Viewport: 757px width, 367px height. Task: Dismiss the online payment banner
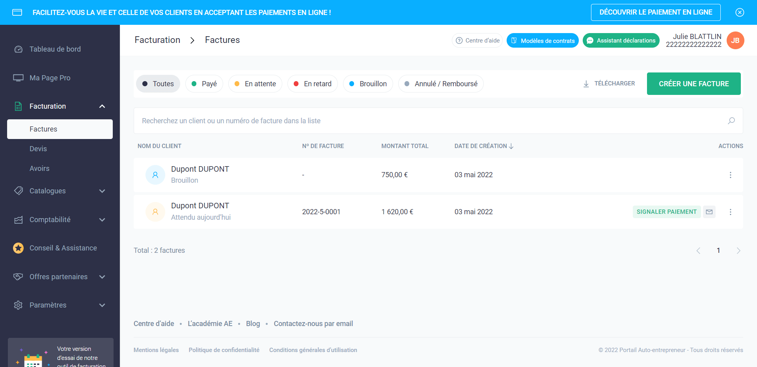click(740, 13)
